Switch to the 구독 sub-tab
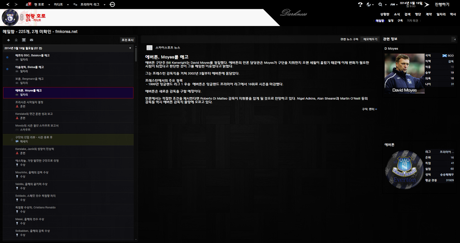Viewport: 460px width, 243px height. (400, 21)
